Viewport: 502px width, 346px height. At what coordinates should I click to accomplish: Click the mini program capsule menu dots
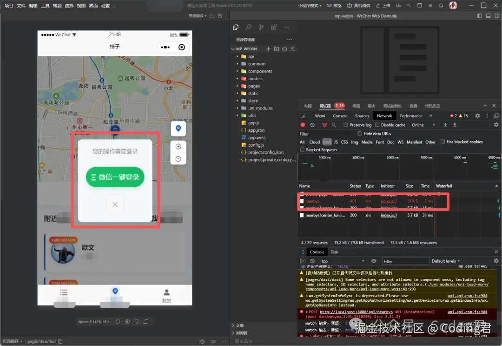165,47
